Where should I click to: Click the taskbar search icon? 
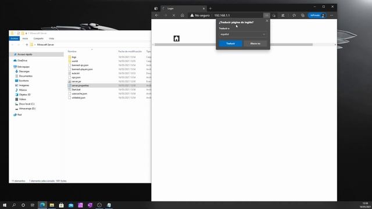(14, 205)
